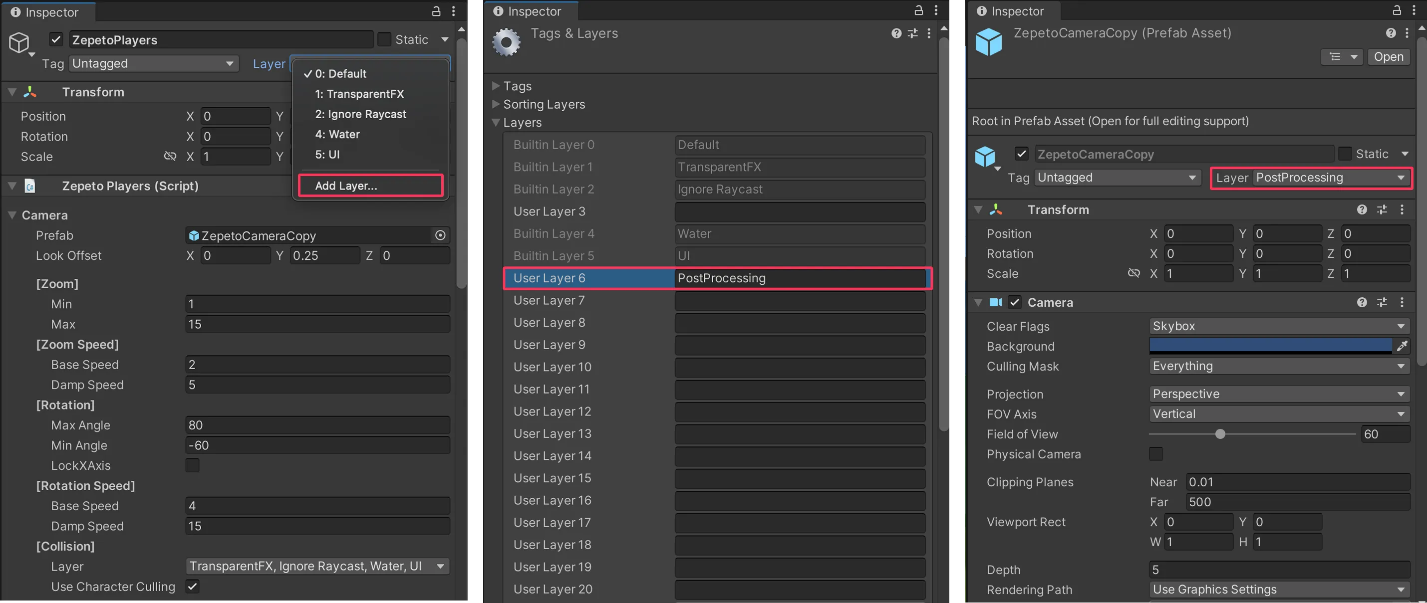The image size is (1427, 603).
Task: Switch to the Tags & Layers Inspector tab
Action: (531, 11)
